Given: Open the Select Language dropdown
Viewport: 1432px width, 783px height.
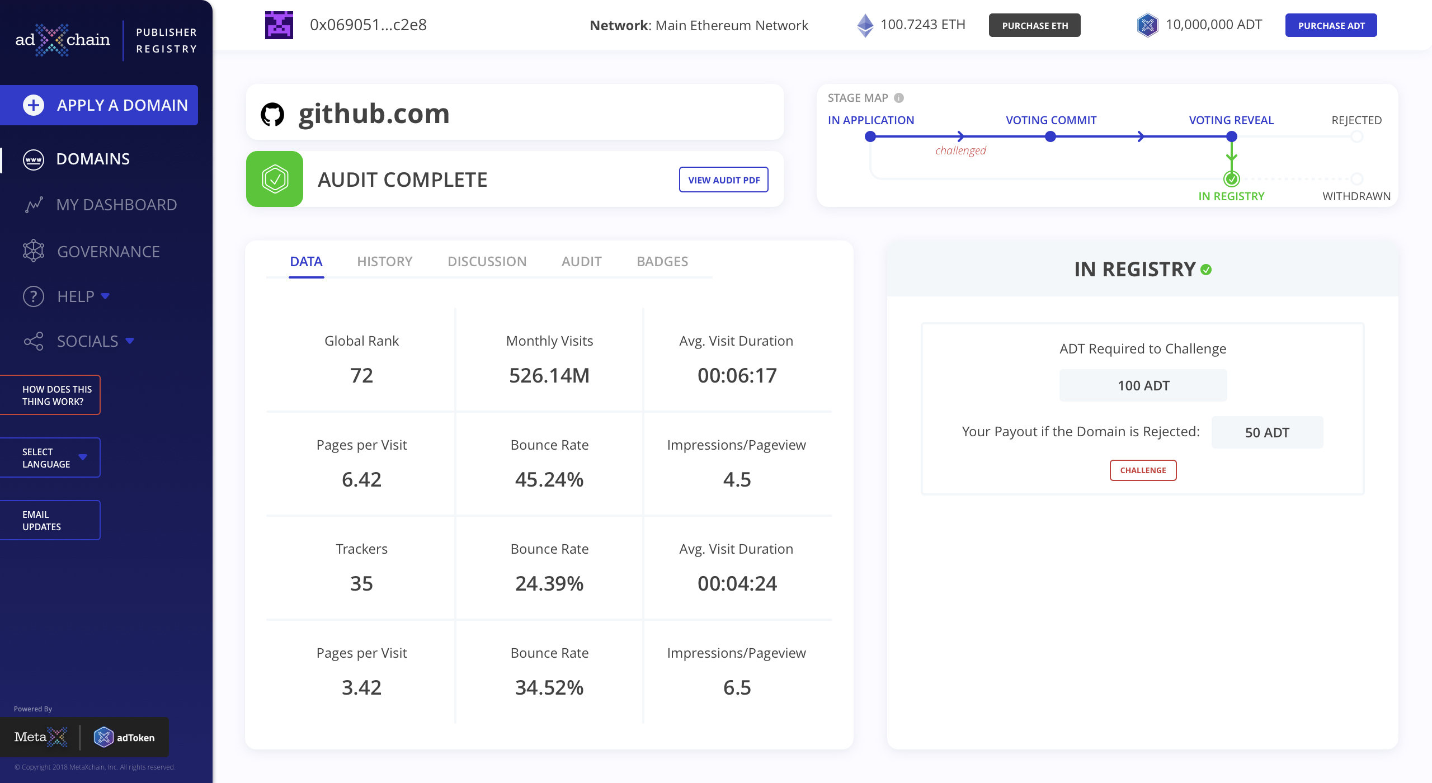Looking at the screenshot, I should (x=50, y=457).
